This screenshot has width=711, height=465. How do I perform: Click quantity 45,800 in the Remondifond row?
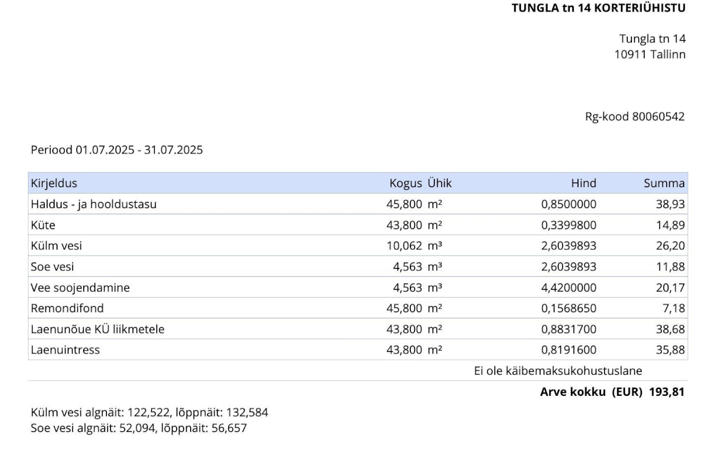[404, 309]
